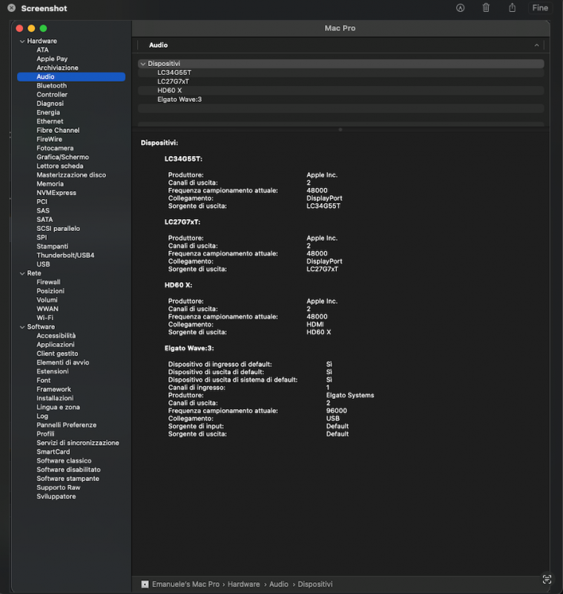The image size is (563, 594).
Task: Open Fotocamera information
Action: point(55,148)
